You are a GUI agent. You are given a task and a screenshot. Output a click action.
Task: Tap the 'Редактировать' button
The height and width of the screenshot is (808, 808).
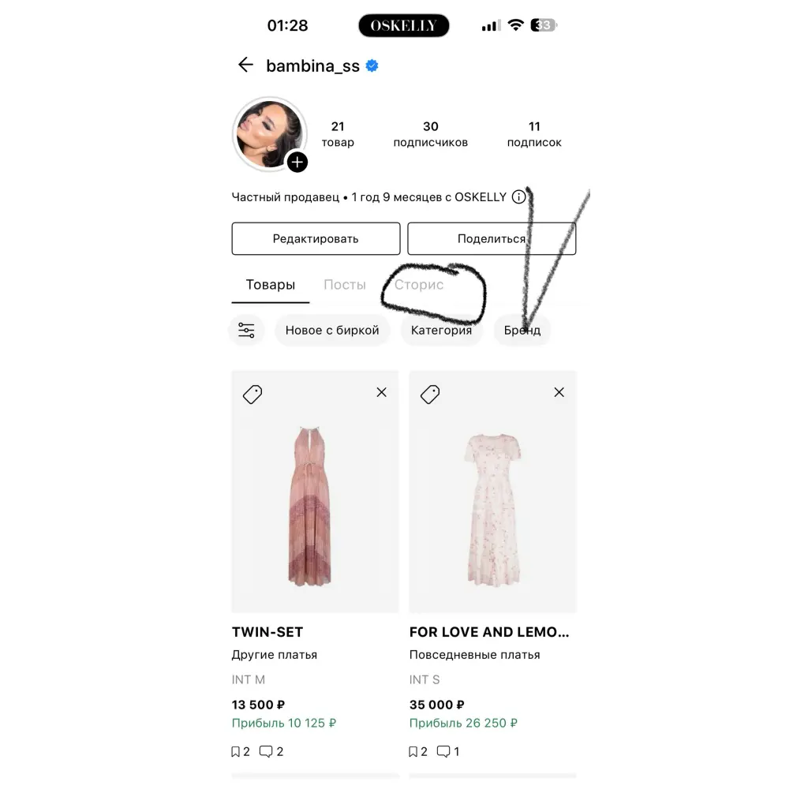point(316,238)
